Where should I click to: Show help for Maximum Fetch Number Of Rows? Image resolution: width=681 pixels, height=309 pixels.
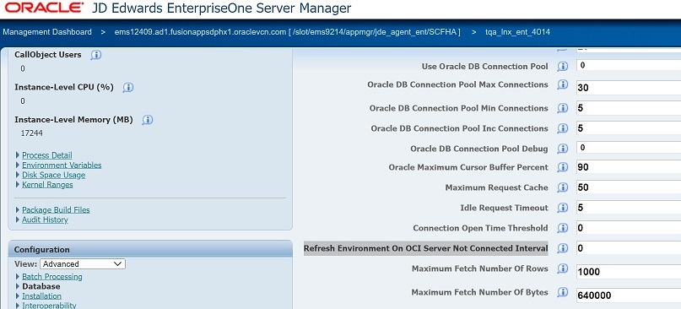[562, 268]
